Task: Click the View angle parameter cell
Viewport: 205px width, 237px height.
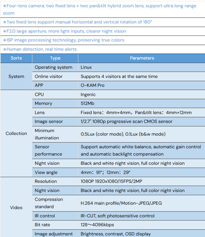Action: pyautogui.click(x=142, y=172)
